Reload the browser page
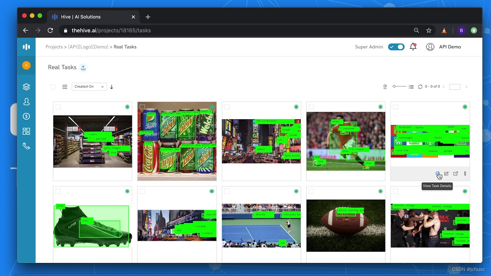This screenshot has width=491, height=276. (x=50, y=30)
